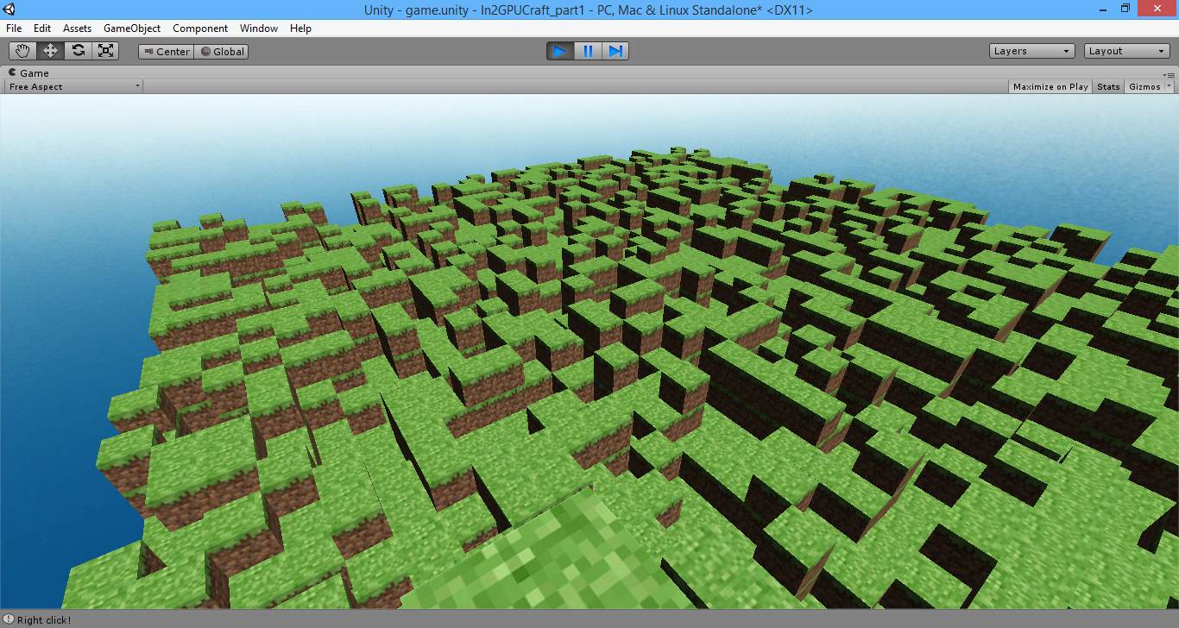Screen dimensions: 1179x628
Task: Stop play mode with Play button
Action: pos(560,51)
